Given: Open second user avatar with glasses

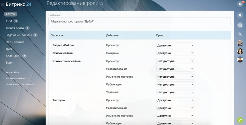Looking at the screenshot, I should [240, 51].
